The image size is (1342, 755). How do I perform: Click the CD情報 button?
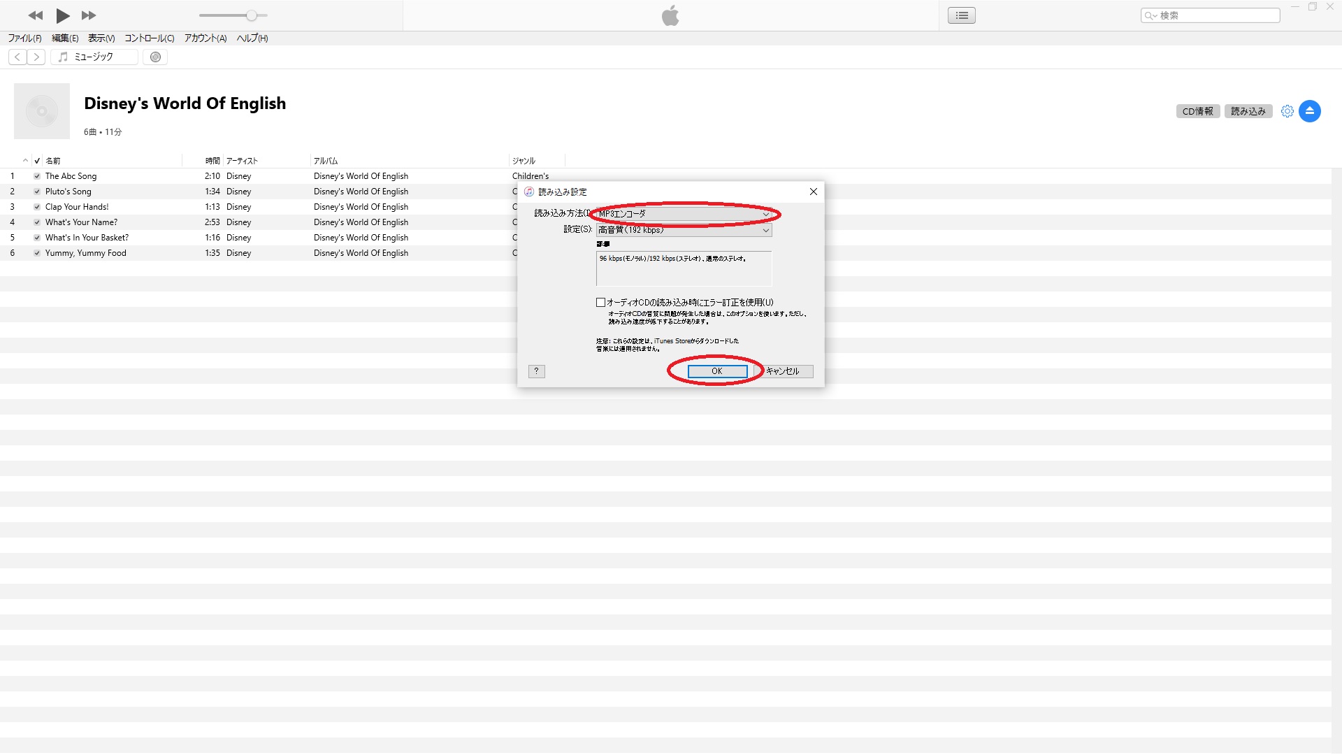1198,111
